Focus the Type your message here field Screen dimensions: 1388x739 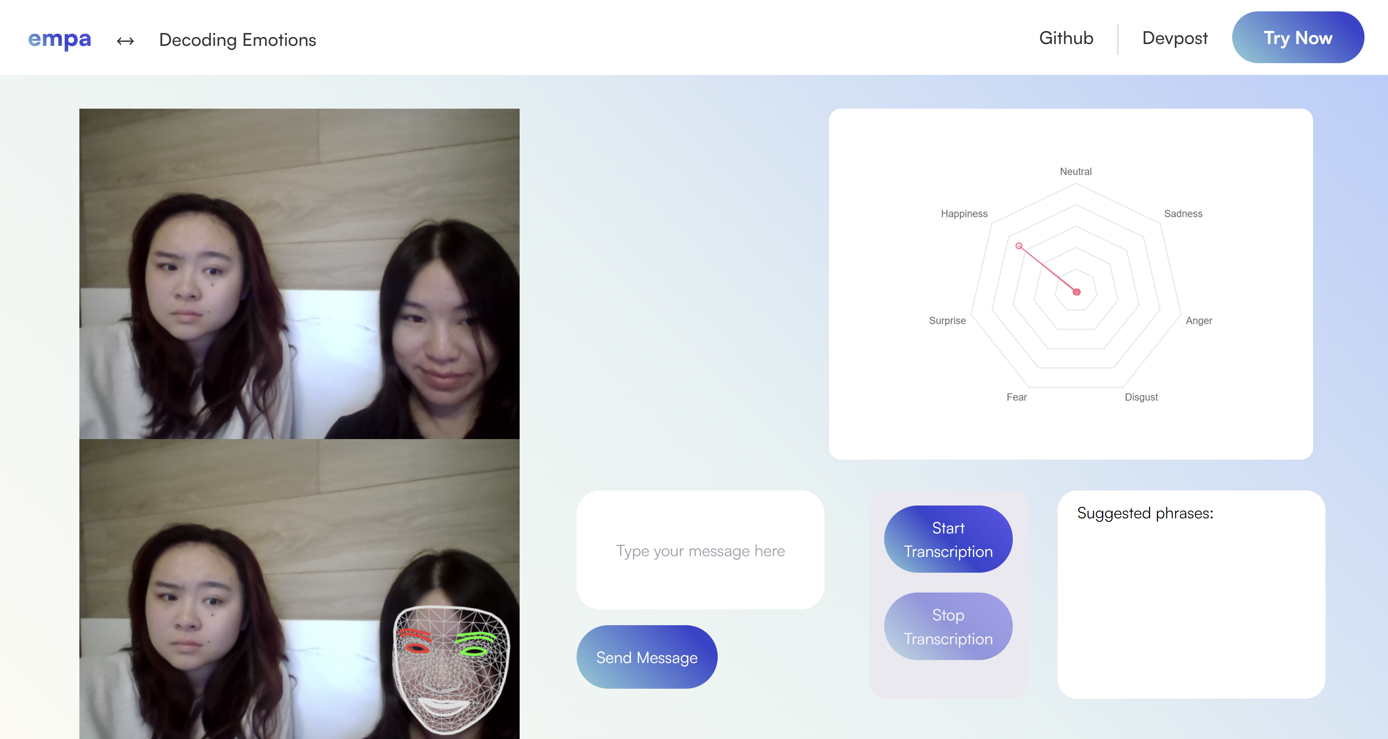(x=700, y=550)
